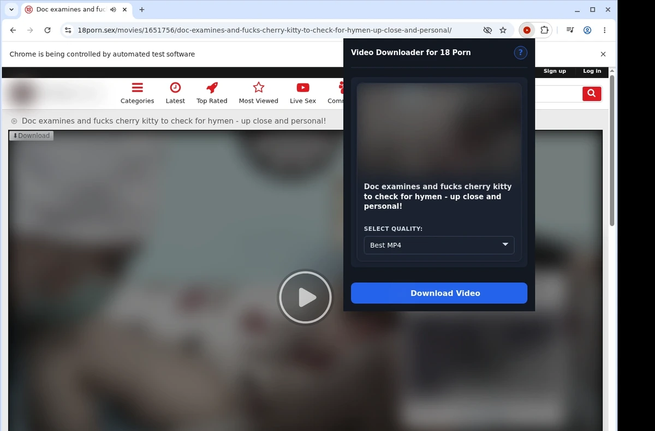Click the Sign up link
This screenshot has width=655, height=431.
point(555,71)
